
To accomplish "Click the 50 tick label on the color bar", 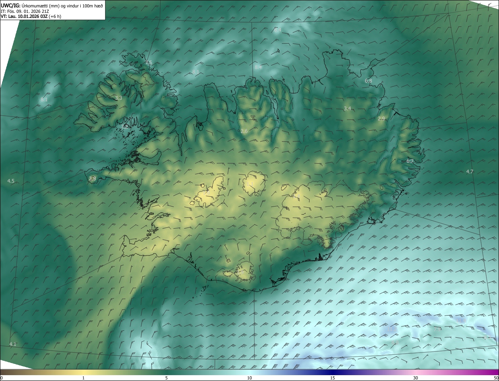I will [496, 378].
